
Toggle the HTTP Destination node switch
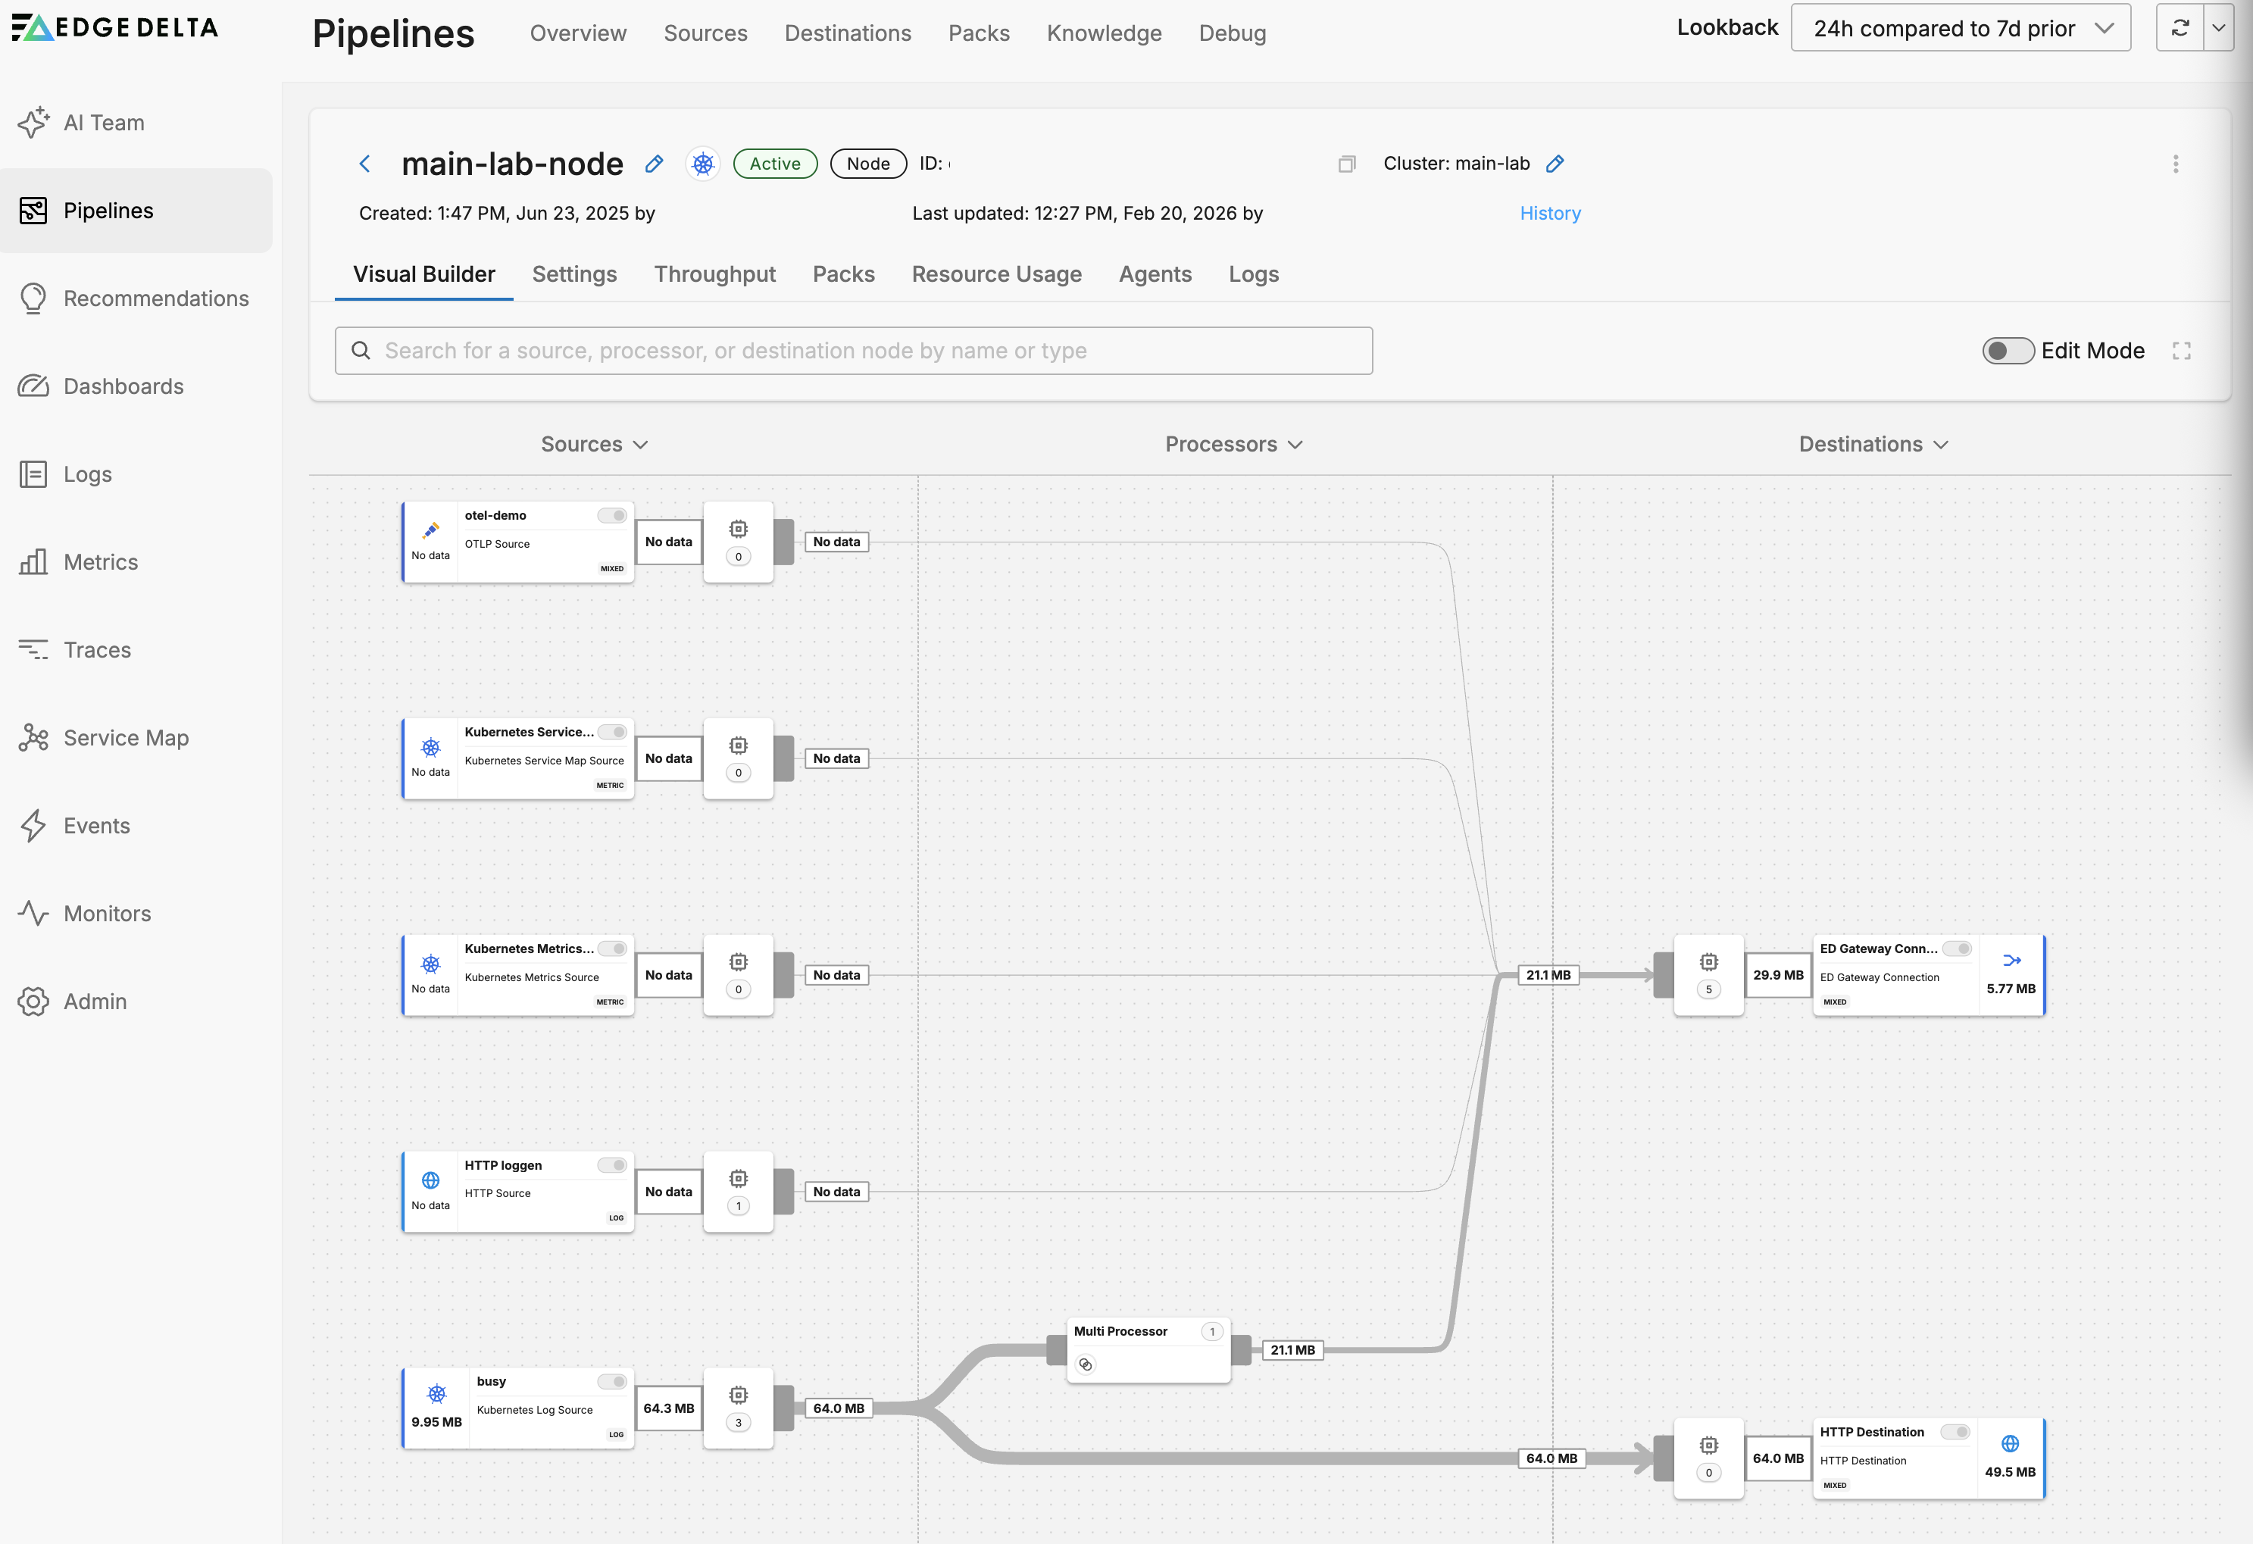1955,1432
